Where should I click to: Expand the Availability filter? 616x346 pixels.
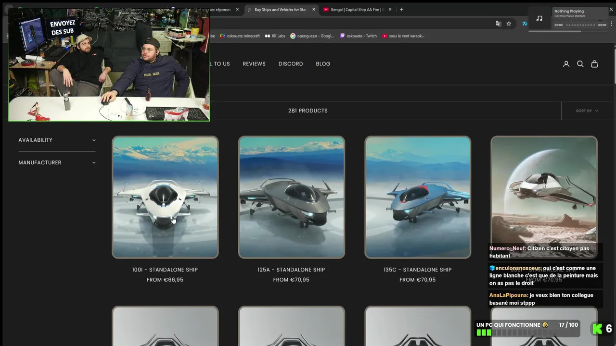tap(57, 140)
